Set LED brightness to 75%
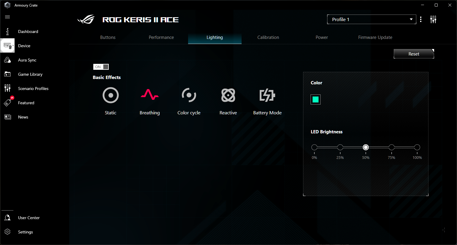Image resolution: width=457 pixels, height=245 pixels. [x=392, y=147]
